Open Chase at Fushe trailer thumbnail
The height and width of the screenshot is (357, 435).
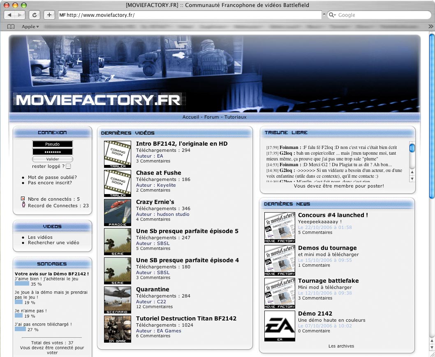point(118,183)
